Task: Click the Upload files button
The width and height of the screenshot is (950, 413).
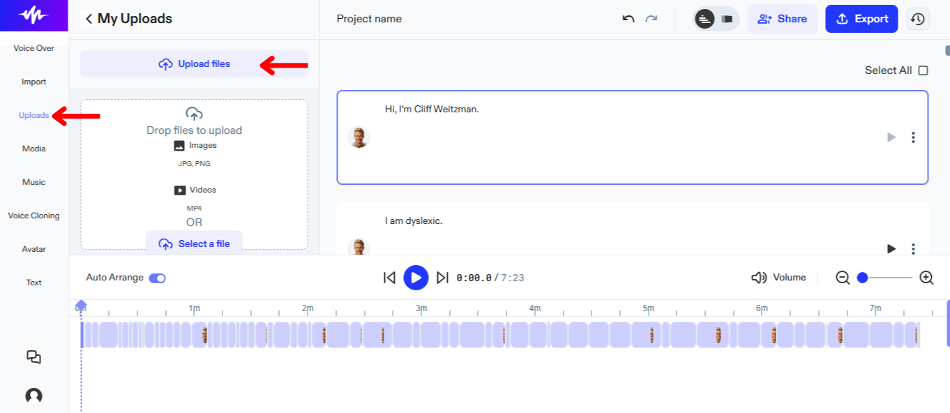Action: pos(194,64)
